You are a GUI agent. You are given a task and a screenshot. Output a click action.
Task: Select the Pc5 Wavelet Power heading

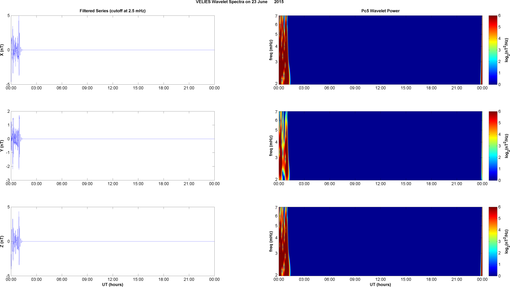pos(380,11)
